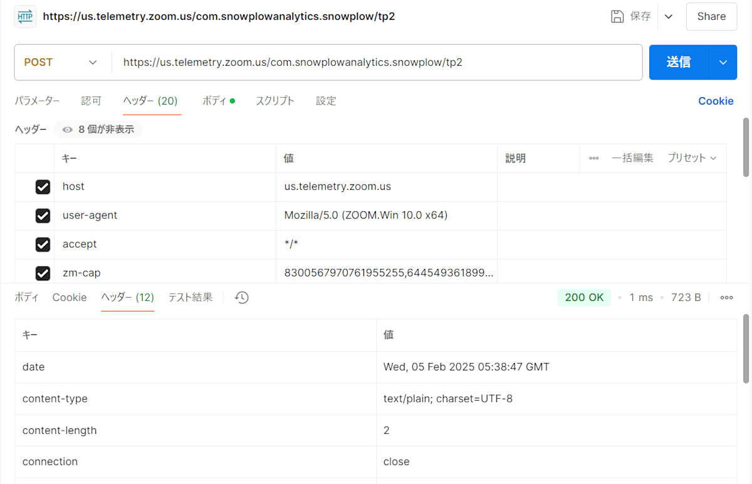752x484 pixels.
Task: Open the スクリプト tab
Action: [x=274, y=100]
